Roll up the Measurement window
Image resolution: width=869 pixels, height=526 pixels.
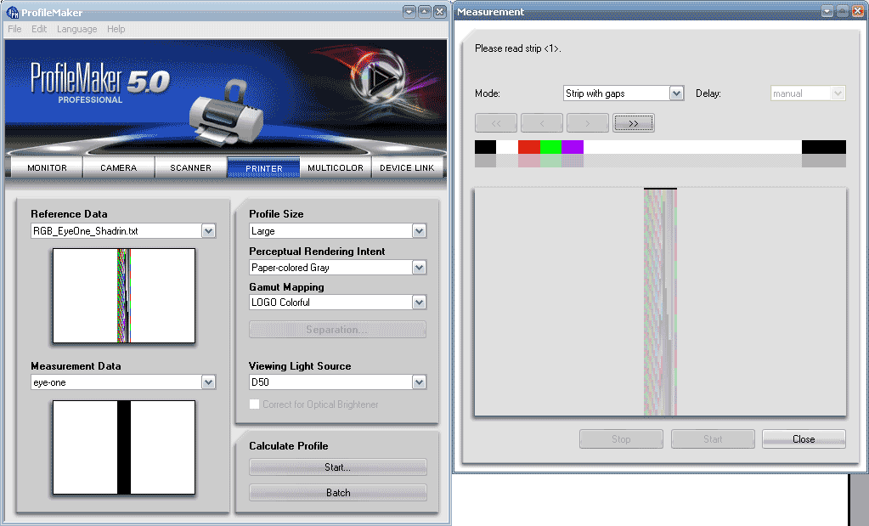[827, 12]
